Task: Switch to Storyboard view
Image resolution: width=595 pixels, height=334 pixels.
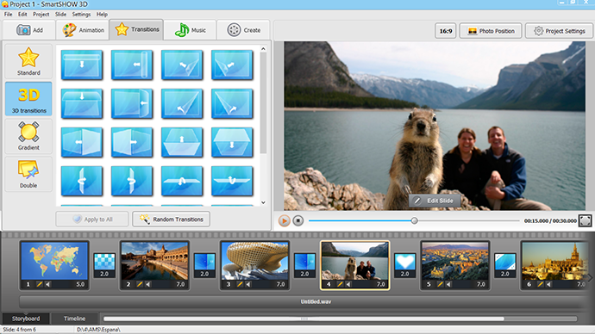Action: point(26,319)
